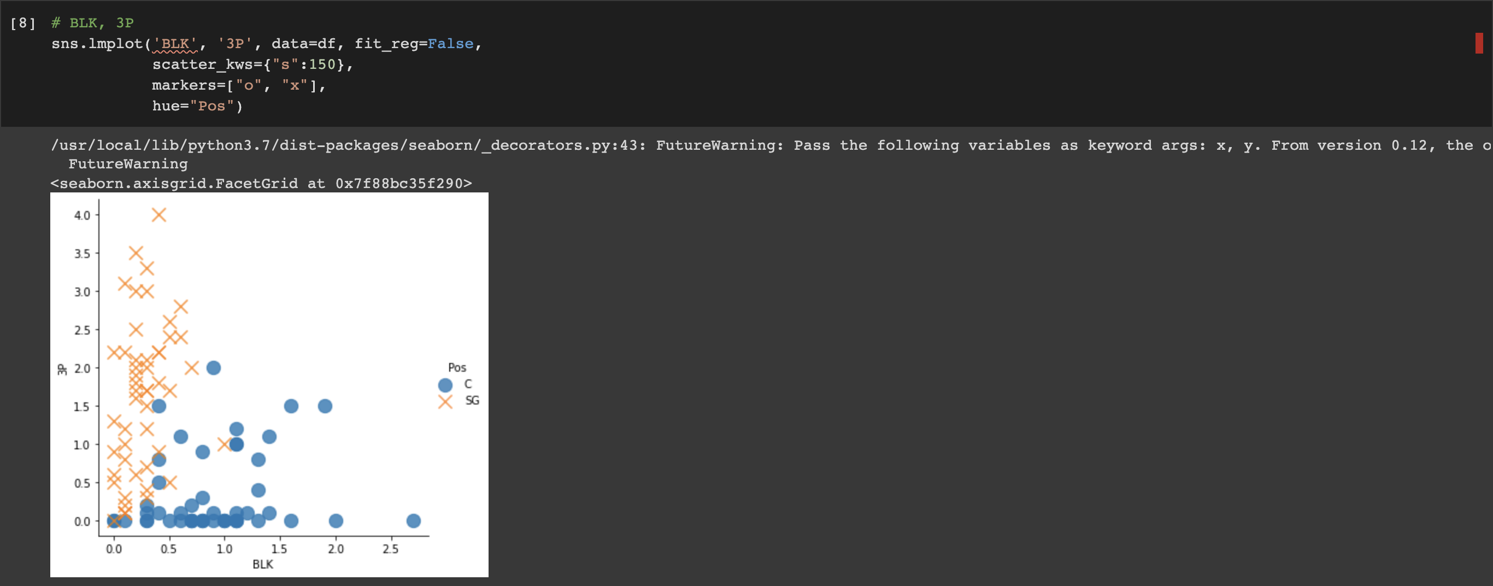Click the fit_reg=False parameter

coord(414,44)
